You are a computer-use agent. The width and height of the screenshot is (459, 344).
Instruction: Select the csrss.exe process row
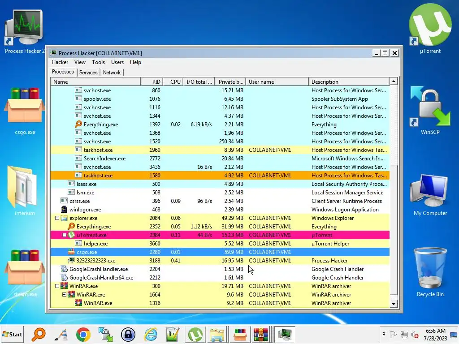(220, 201)
